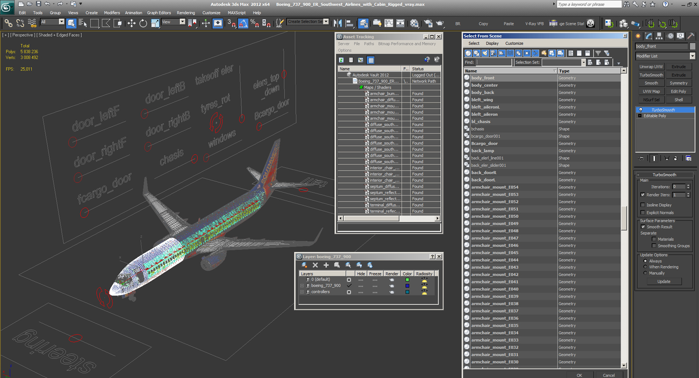699x378 pixels.
Task: Click the Mirror tool icon
Action: [x=338, y=23]
